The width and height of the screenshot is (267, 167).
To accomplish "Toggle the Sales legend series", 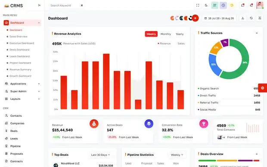I will point(181,43).
